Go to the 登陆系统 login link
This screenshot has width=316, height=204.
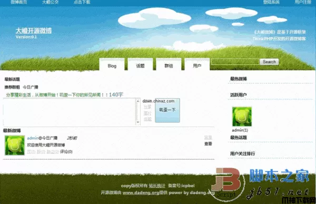[x=271, y=2]
